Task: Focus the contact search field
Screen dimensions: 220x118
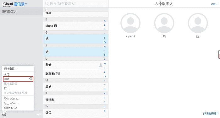Action: coord(75,4)
